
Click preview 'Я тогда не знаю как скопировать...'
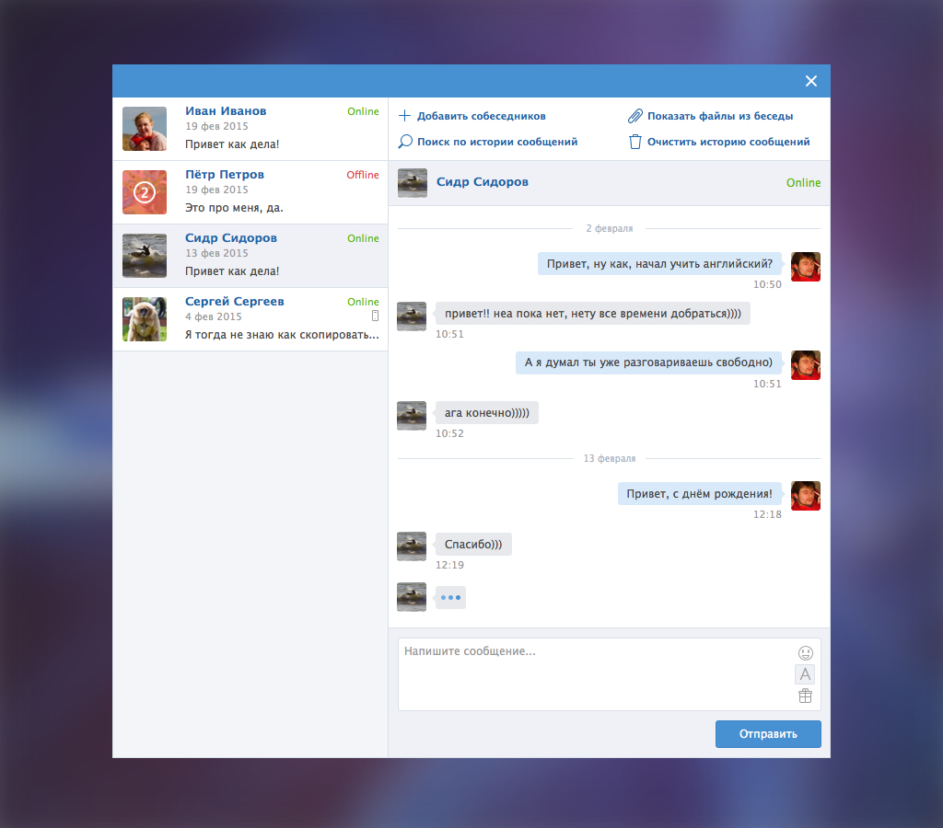282,335
